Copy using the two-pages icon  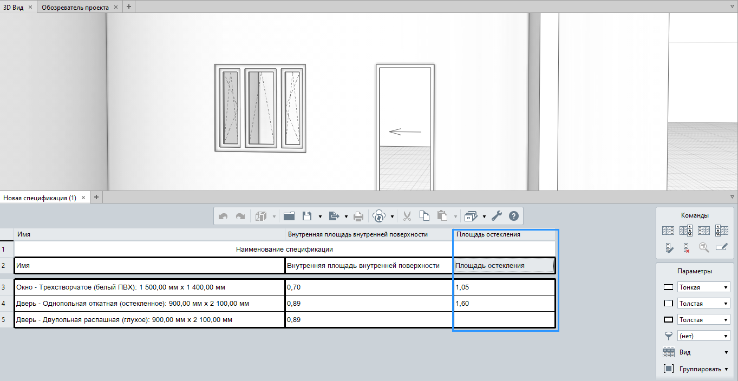tap(424, 216)
